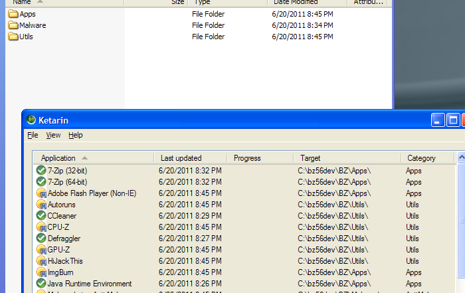The height and width of the screenshot is (293, 465).
Task: Click the target path in the Autoruns row
Action: coord(333,205)
